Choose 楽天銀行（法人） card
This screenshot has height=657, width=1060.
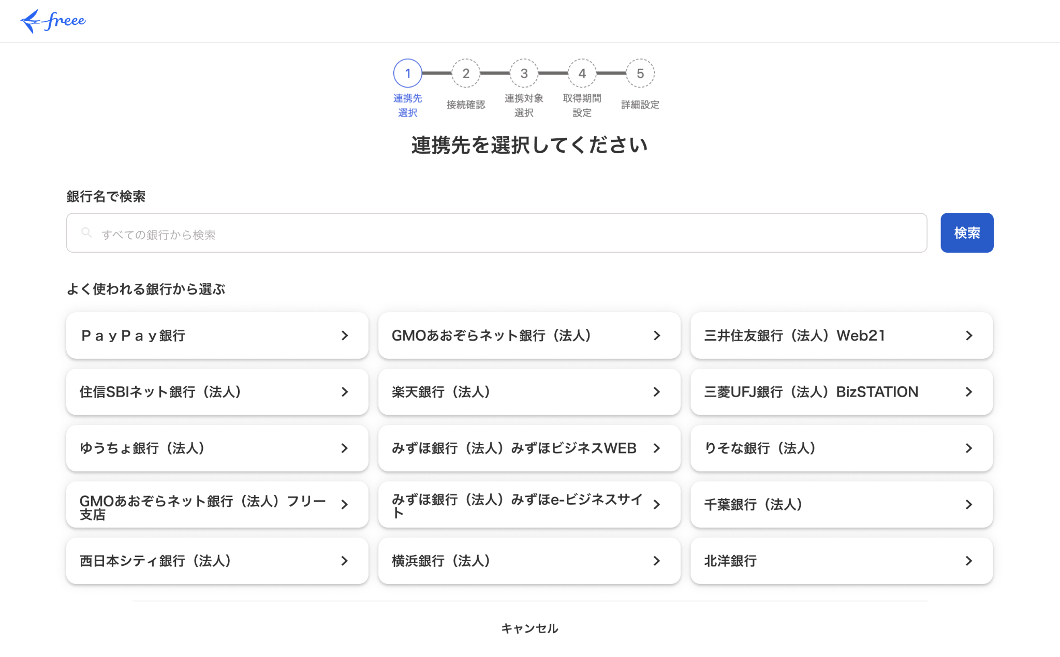tap(529, 392)
